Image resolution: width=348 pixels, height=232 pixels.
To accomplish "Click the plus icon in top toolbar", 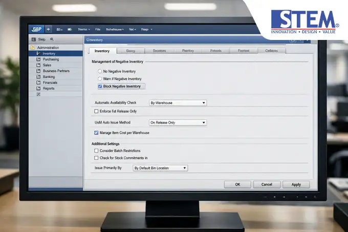I will 48,29.
